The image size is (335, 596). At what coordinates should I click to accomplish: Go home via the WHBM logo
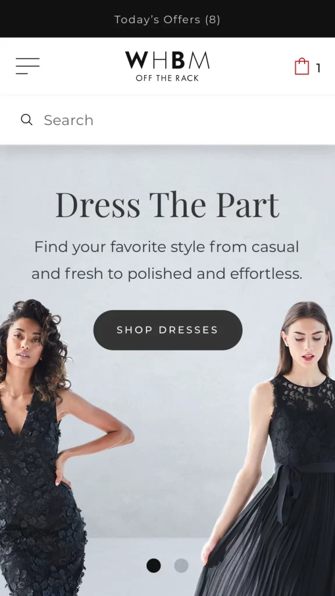tap(167, 66)
